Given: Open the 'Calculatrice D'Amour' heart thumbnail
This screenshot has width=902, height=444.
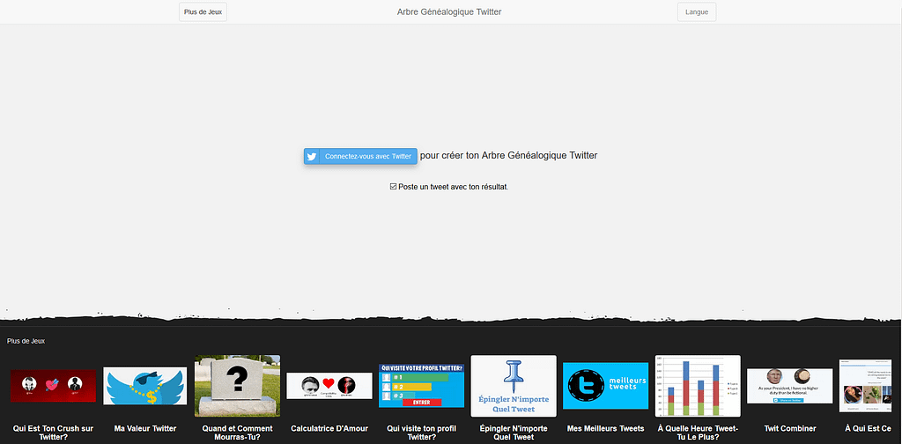Looking at the screenshot, I should [x=329, y=386].
